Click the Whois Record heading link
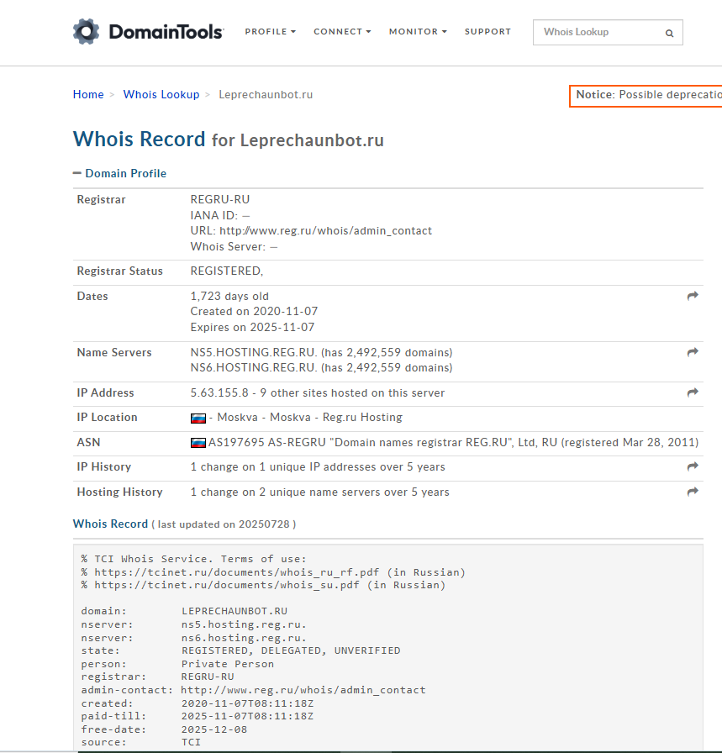The width and height of the screenshot is (722, 753). [110, 524]
